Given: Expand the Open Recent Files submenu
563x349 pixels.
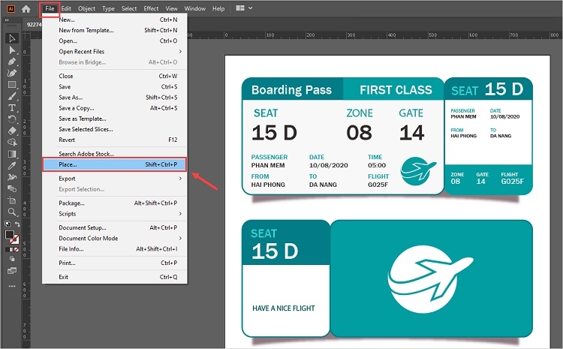Looking at the screenshot, I should [x=180, y=51].
